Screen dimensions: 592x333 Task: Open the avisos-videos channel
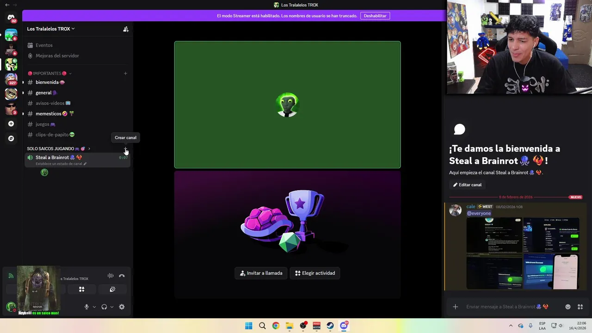78,103
